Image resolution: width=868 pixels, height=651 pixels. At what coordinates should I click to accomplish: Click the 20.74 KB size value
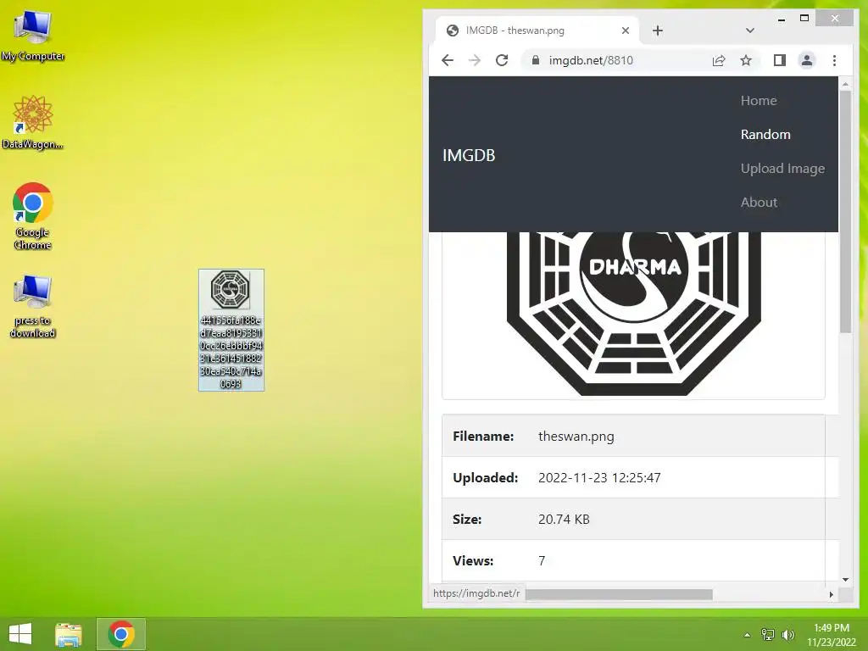click(564, 520)
